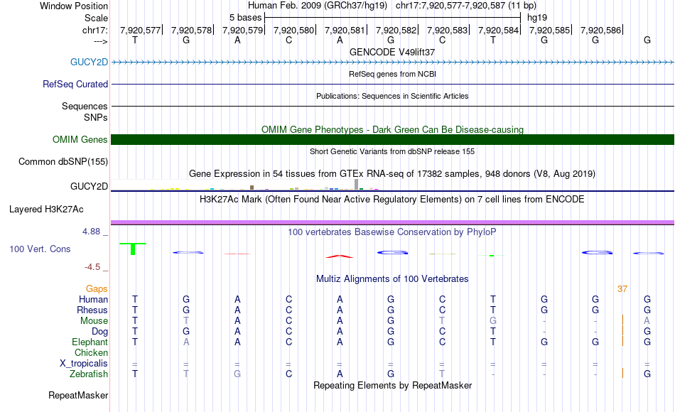The width and height of the screenshot is (675, 412).
Task: Click the Window Position label
Action: click(74, 6)
